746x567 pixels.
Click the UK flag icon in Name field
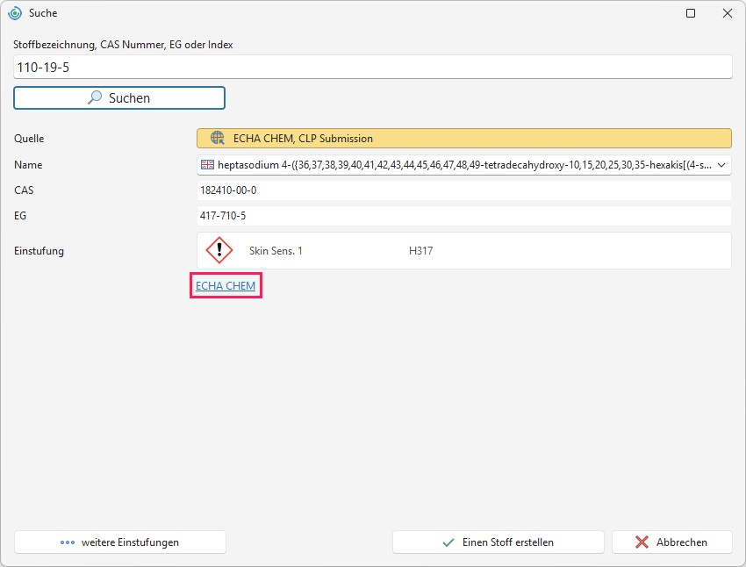click(207, 165)
